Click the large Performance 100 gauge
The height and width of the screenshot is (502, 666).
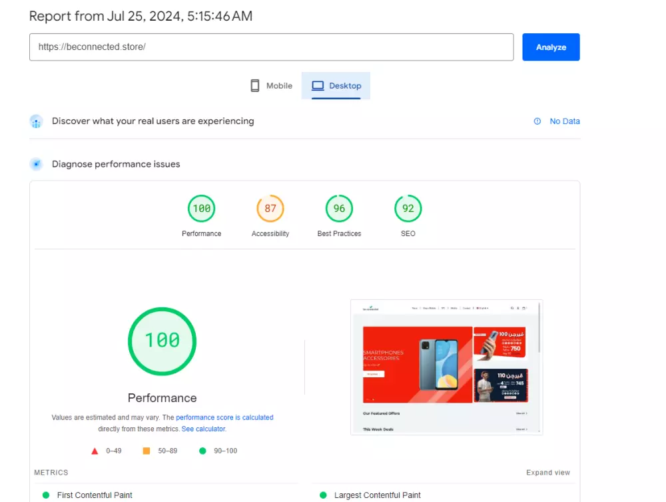tap(162, 341)
